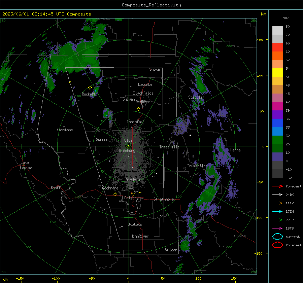Click the dBZ legend heading

(285, 18)
